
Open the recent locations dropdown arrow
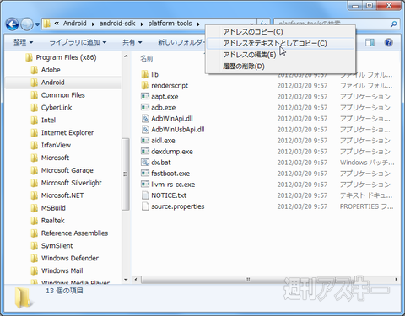tap(37, 24)
